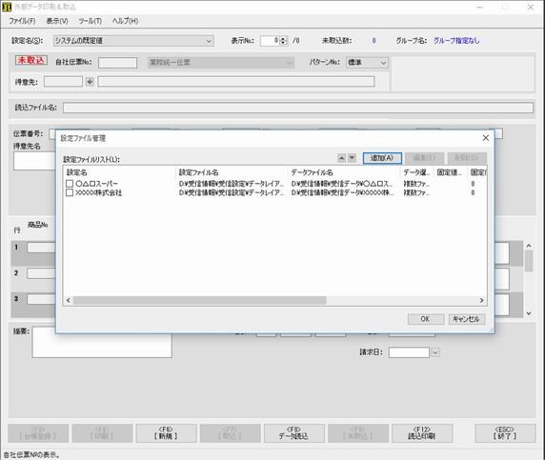This screenshot has width=545, height=460.
Task: Click the list's right scroll arrow
Action: (482, 300)
